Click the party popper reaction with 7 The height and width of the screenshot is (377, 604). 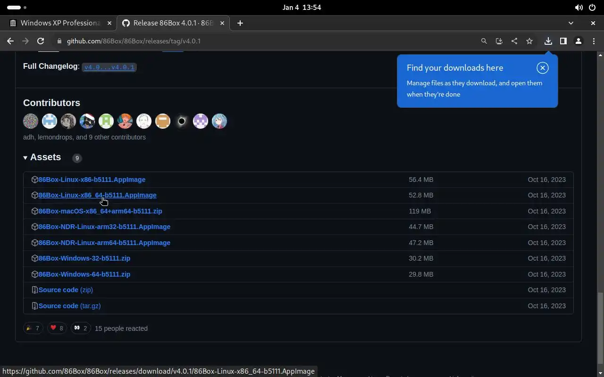[33, 328]
